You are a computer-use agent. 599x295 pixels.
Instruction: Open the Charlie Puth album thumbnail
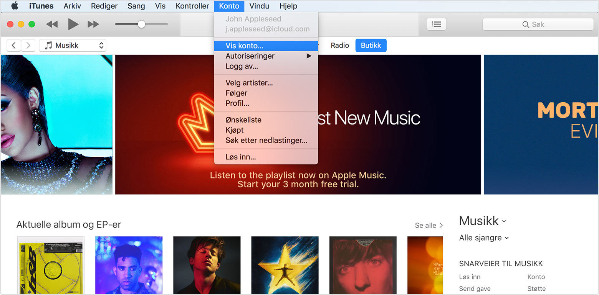coord(207,265)
